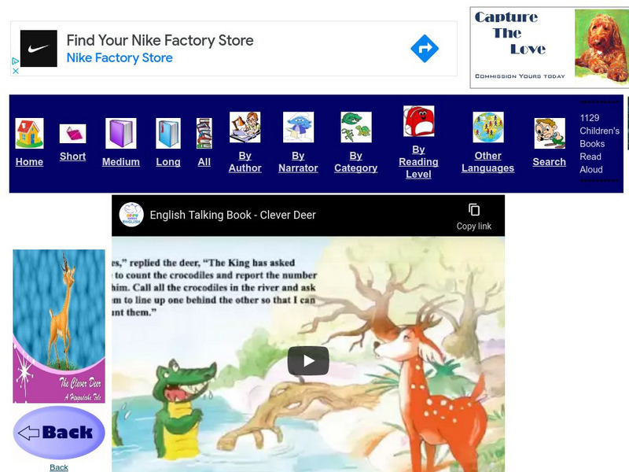
Task: Click the small Back text link
Action: [58, 467]
